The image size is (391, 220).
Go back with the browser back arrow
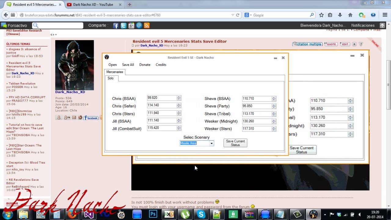click(x=6, y=15)
